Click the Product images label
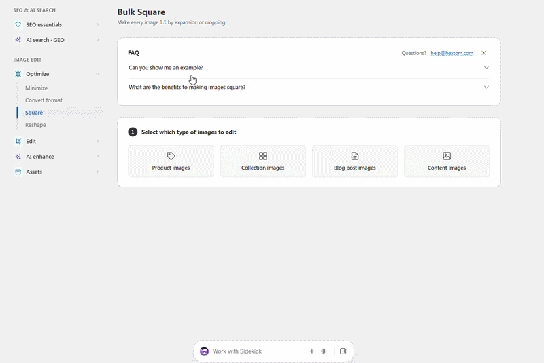This screenshot has height=363, width=544. pyautogui.click(x=171, y=168)
